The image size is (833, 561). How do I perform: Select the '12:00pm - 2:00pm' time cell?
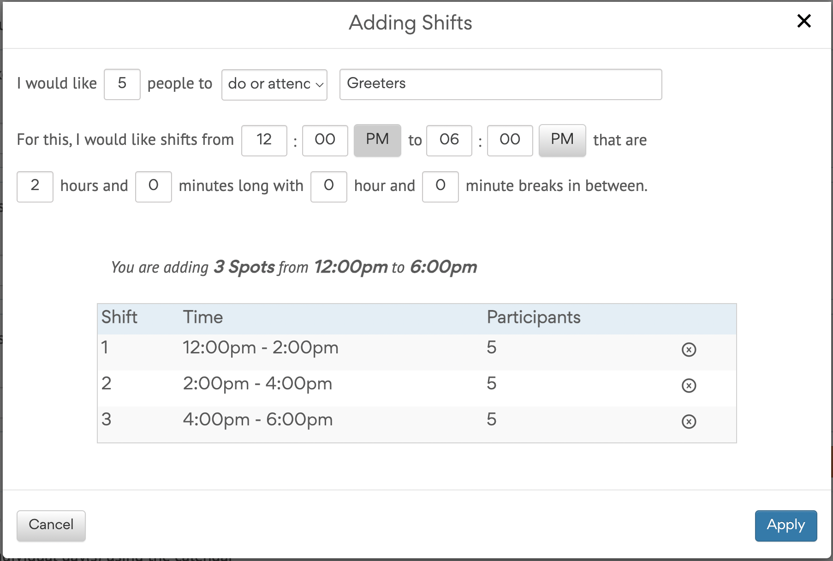pyautogui.click(x=261, y=348)
